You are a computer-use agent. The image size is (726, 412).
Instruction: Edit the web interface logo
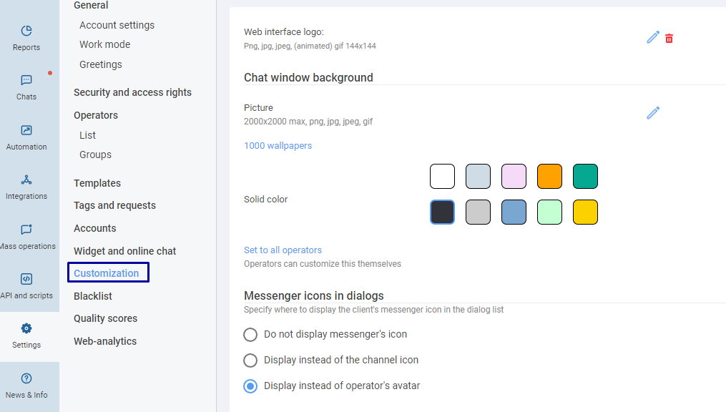pos(653,37)
